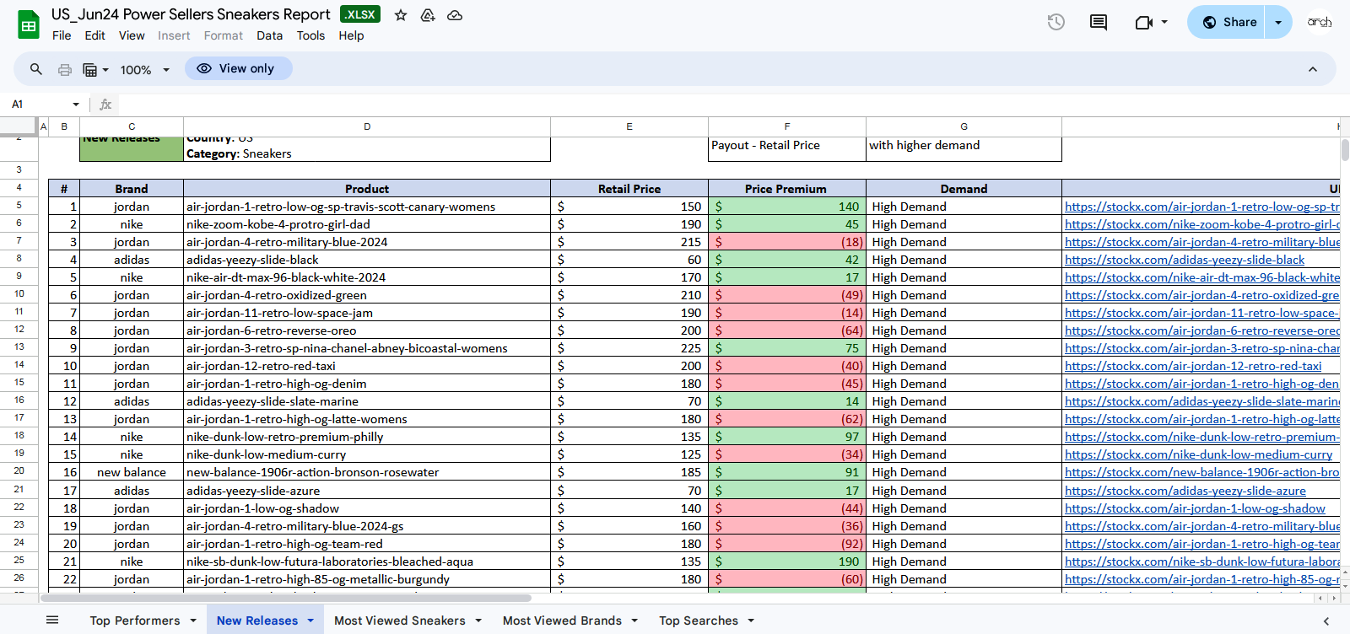Select cell air-jordan-6-retro-reverse-oreo

367,330
